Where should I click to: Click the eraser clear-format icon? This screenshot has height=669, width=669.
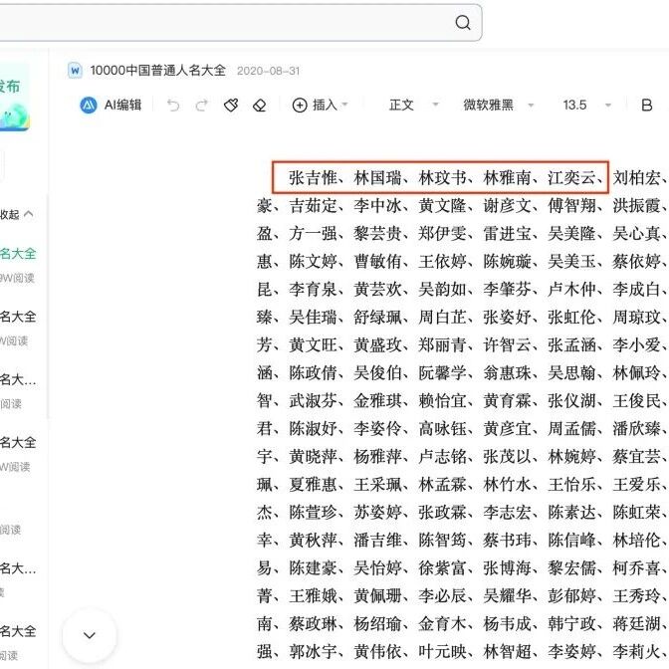pos(260,106)
